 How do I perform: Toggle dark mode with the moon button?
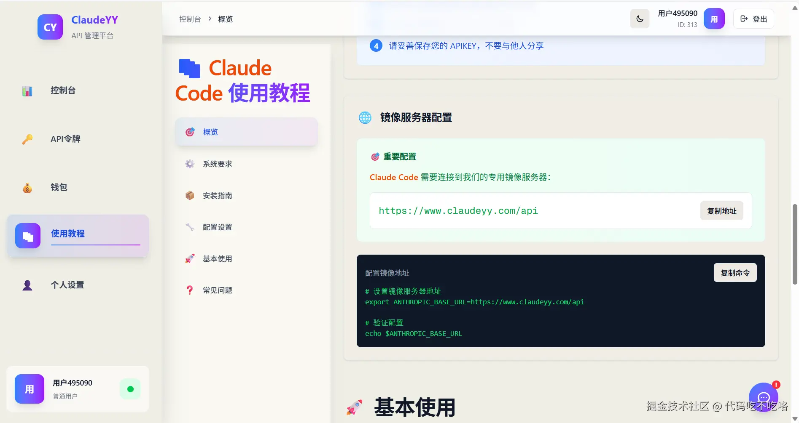pos(640,19)
